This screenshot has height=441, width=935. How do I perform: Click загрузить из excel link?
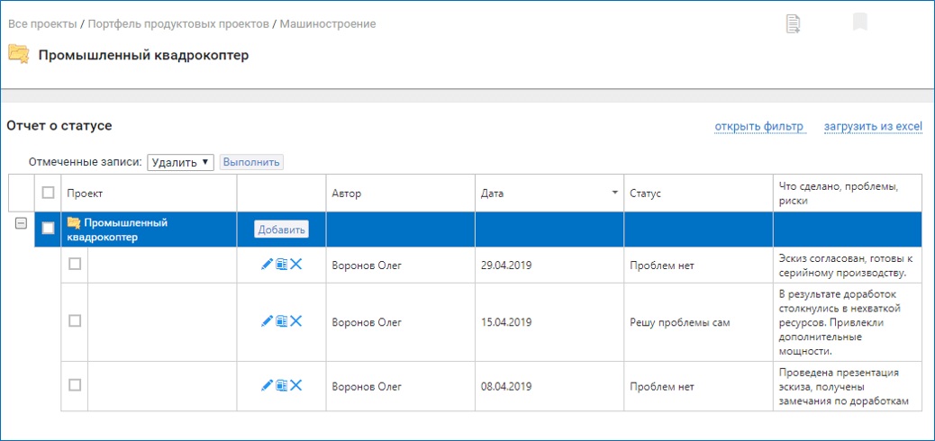[873, 126]
